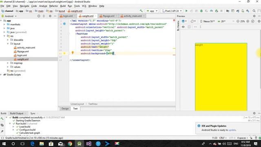Click the Search Everywhere magnifier icon
The height and width of the screenshot is (147, 261).
click(x=254, y=11)
